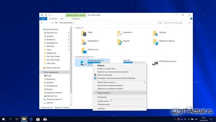Viewport: 216px width, 122px height.
Task: Open Mail app from taskbar
Action: (45, 119)
